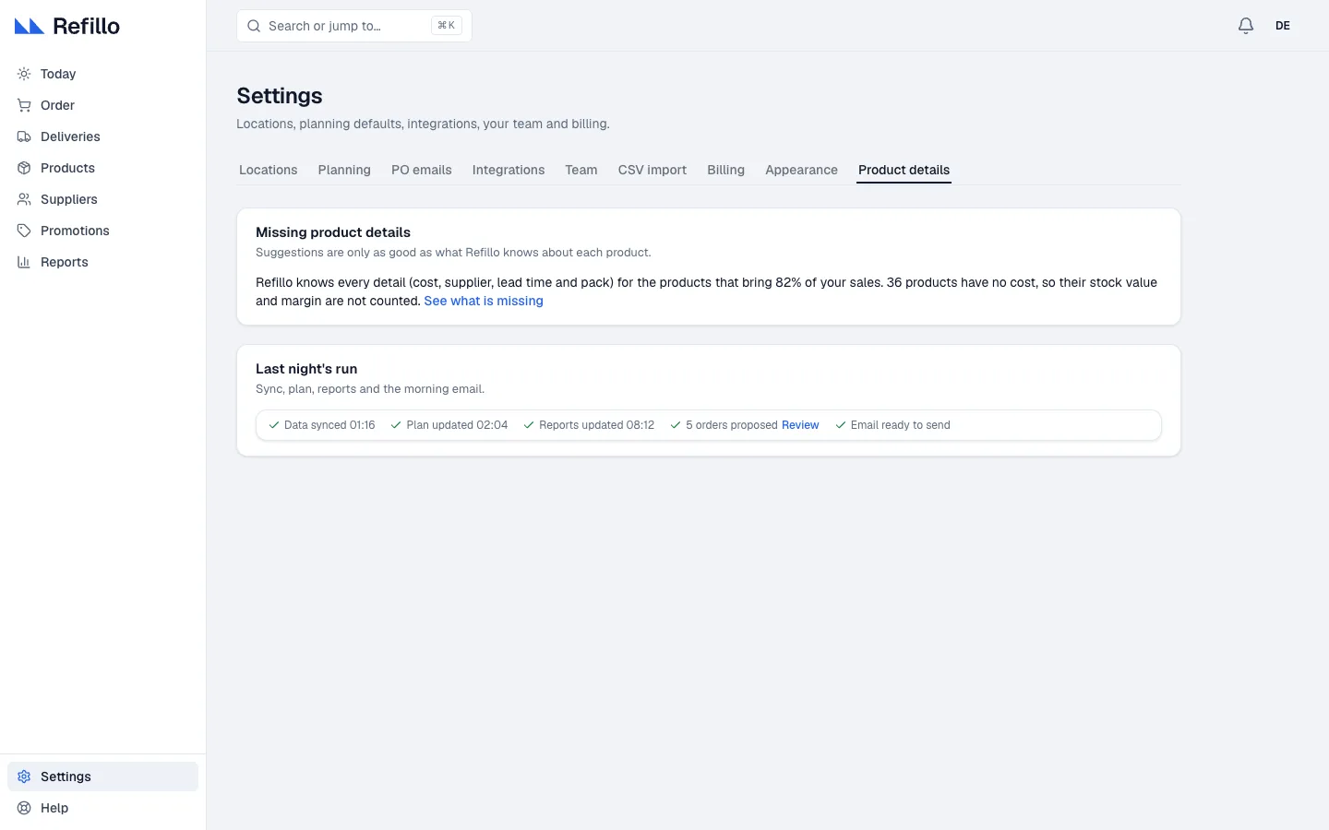This screenshot has width=1329, height=830.
Task: Click the magnifier icon in search box
Action: point(254,26)
